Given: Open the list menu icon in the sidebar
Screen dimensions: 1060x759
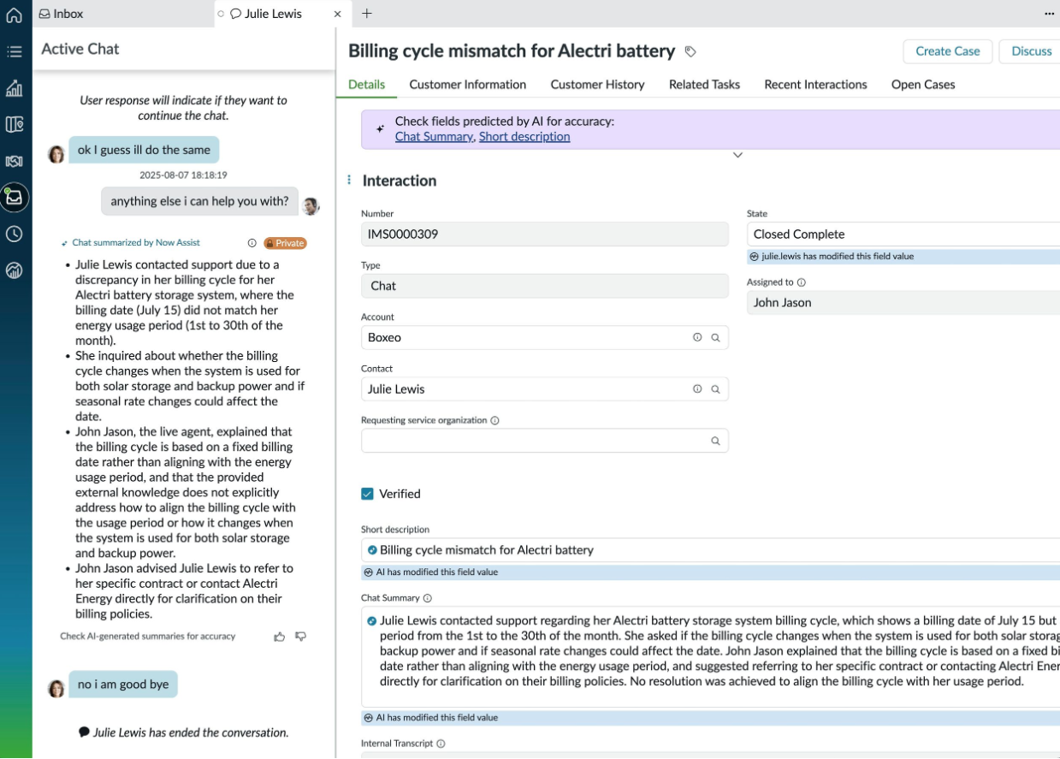Looking at the screenshot, I should [x=14, y=51].
